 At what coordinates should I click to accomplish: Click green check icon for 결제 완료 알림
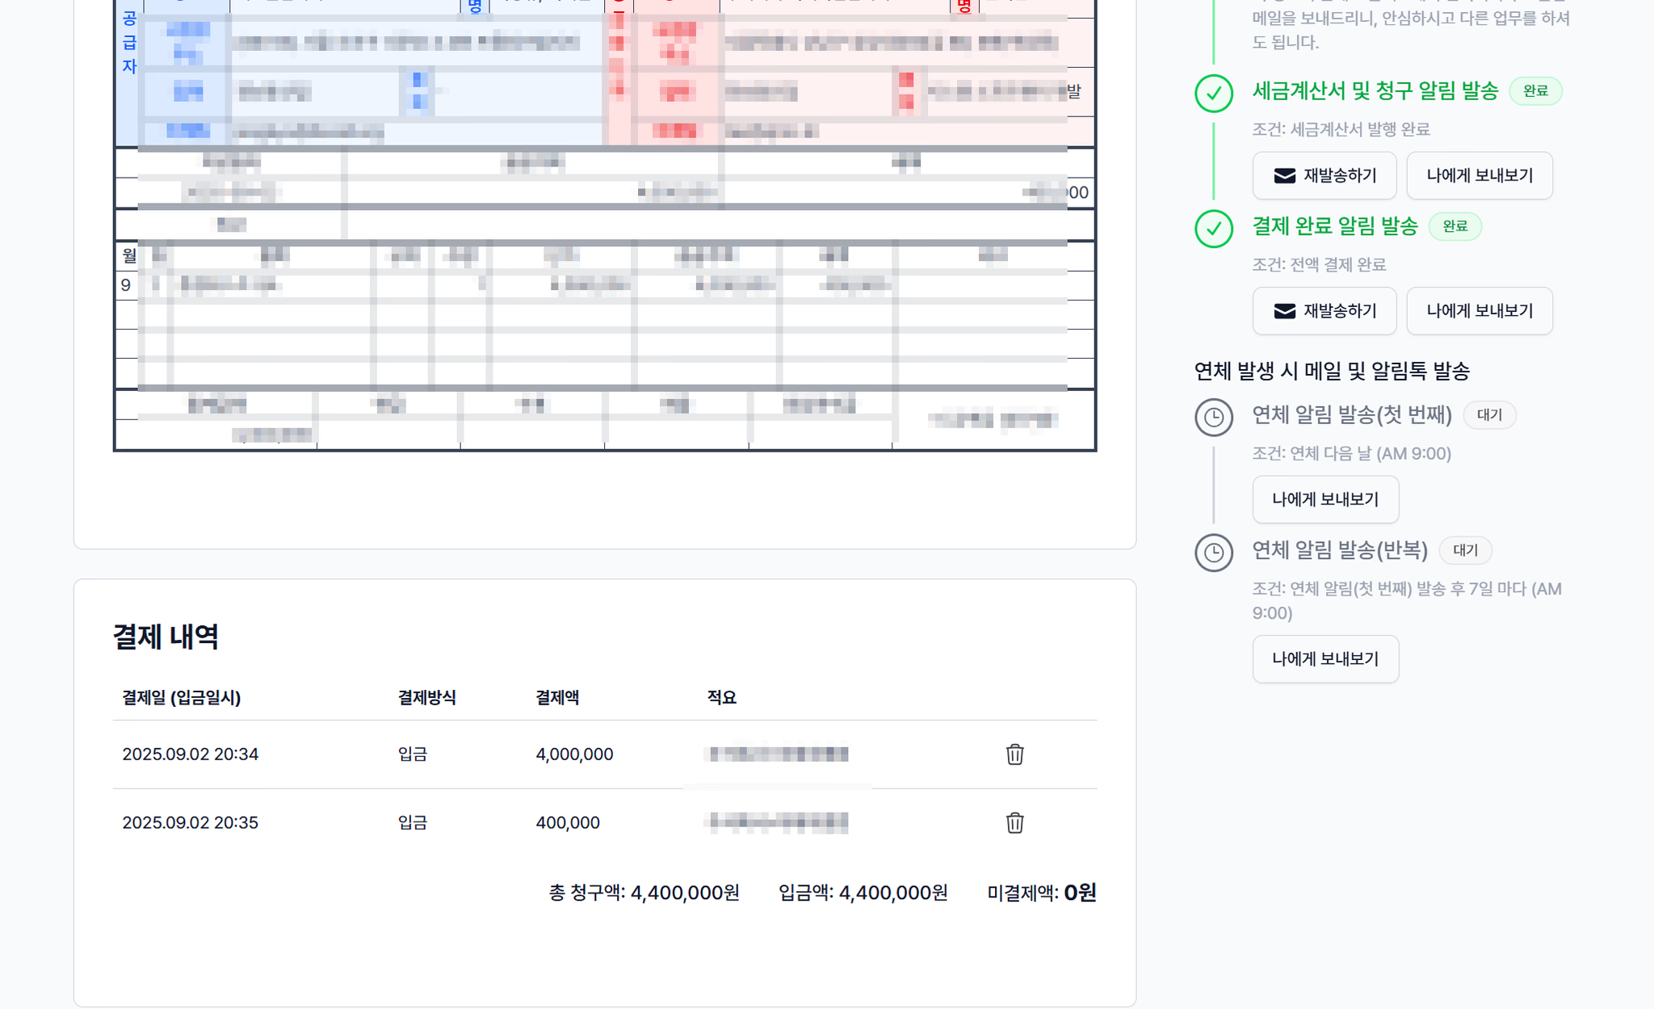(1213, 229)
